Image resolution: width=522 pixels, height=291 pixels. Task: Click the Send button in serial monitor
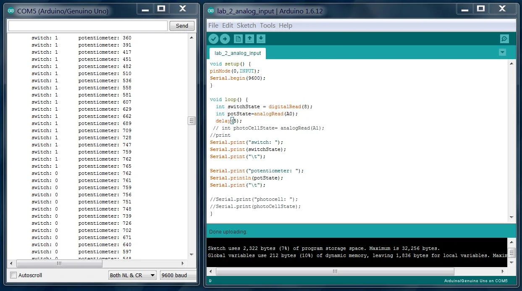point(182,26)
